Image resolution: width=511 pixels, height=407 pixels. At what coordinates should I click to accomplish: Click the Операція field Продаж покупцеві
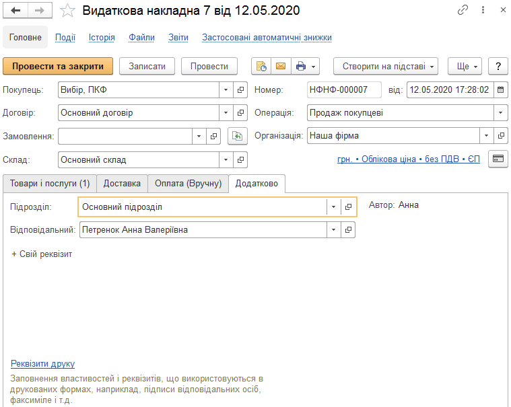click(401, 112)
